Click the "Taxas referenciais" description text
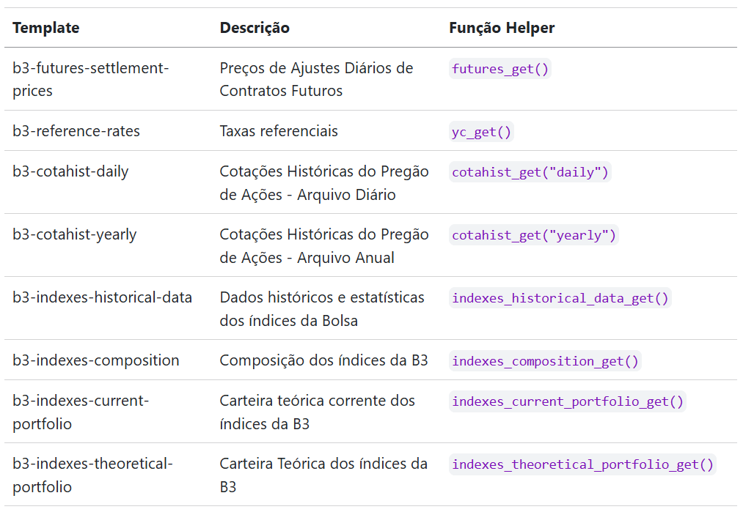 pyautogui.click(x=279, y=131)
